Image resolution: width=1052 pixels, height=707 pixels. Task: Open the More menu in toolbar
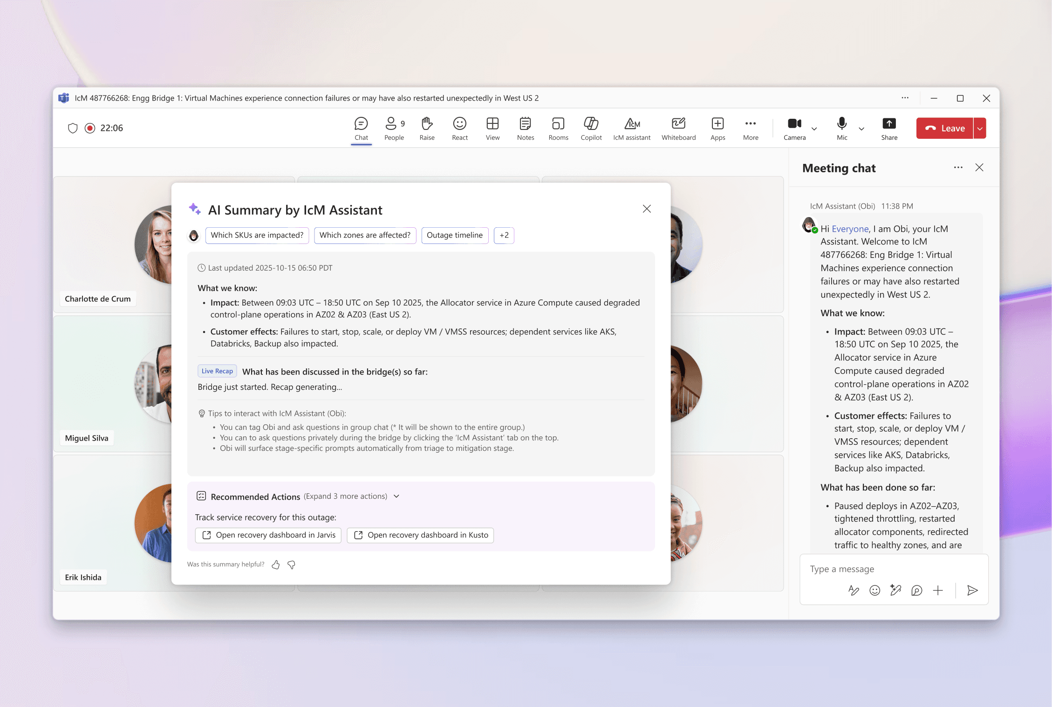750,128
